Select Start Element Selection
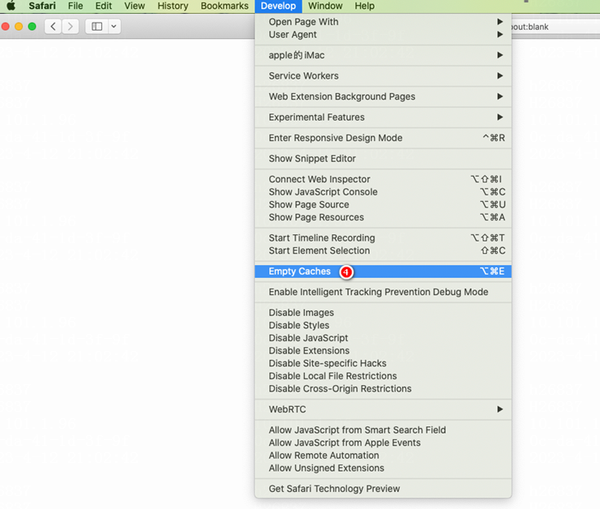Viewport: 600px width, 509px height. click(383, 250)
